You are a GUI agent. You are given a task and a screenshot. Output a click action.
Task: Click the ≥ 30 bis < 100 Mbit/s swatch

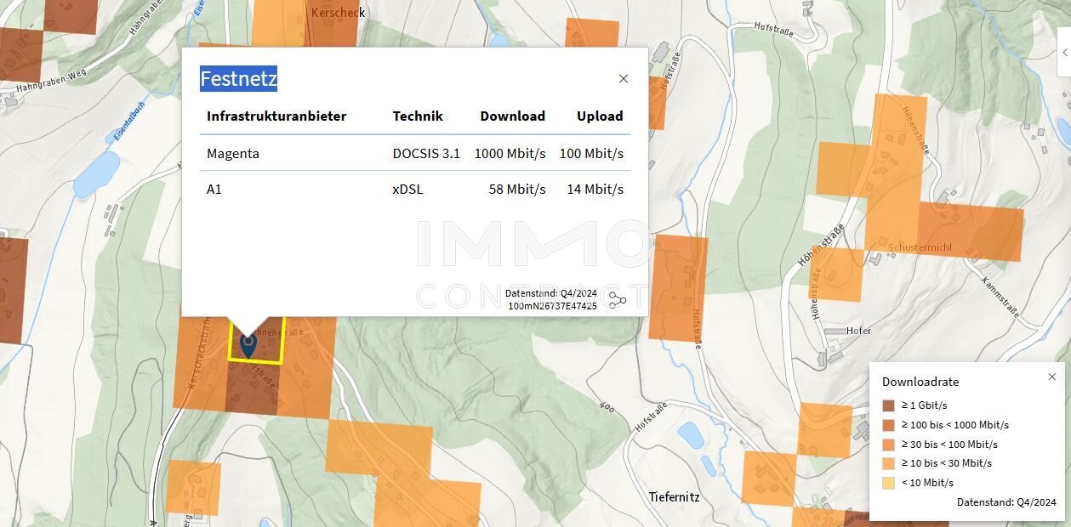point(889,445)
